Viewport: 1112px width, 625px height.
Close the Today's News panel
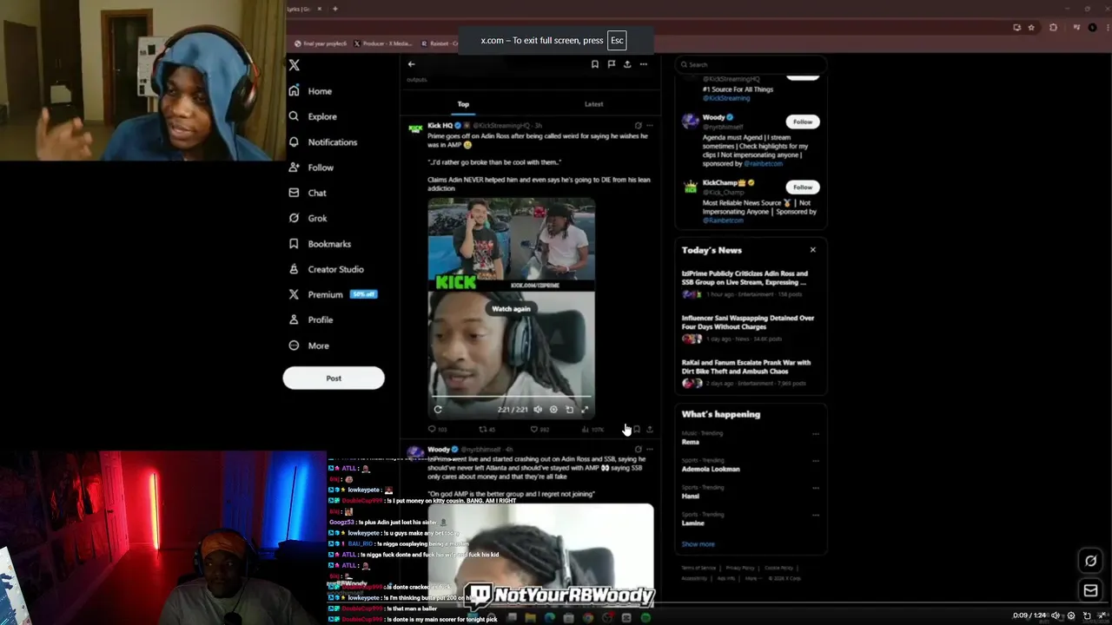813,250
